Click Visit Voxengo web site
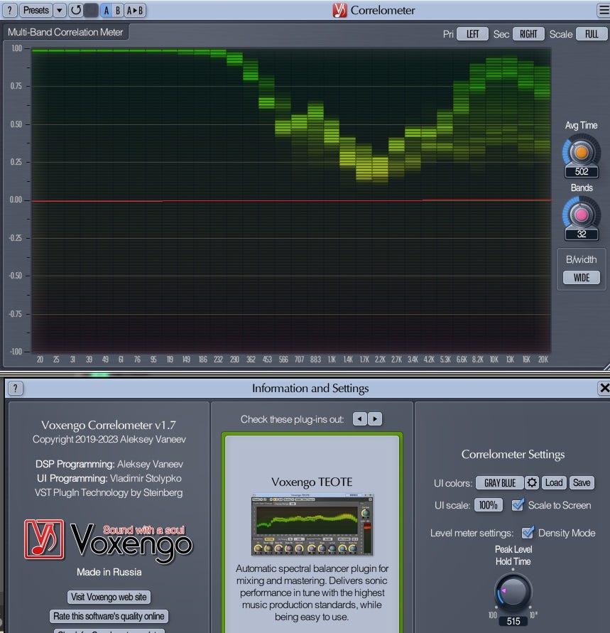This screenshot has width=610, height=633. (x=109, y=597)
